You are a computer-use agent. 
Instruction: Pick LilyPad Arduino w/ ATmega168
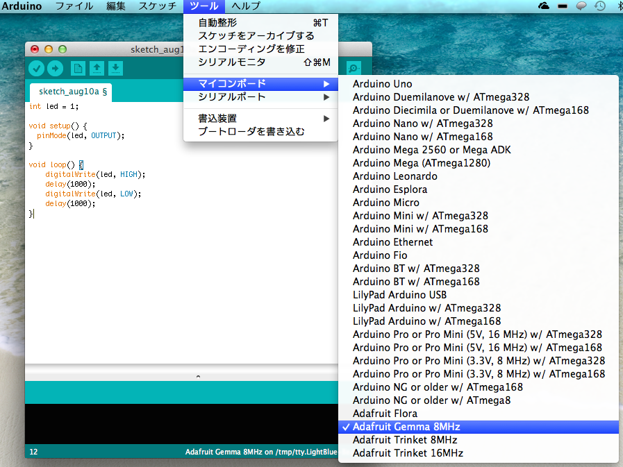coord(479,321)
